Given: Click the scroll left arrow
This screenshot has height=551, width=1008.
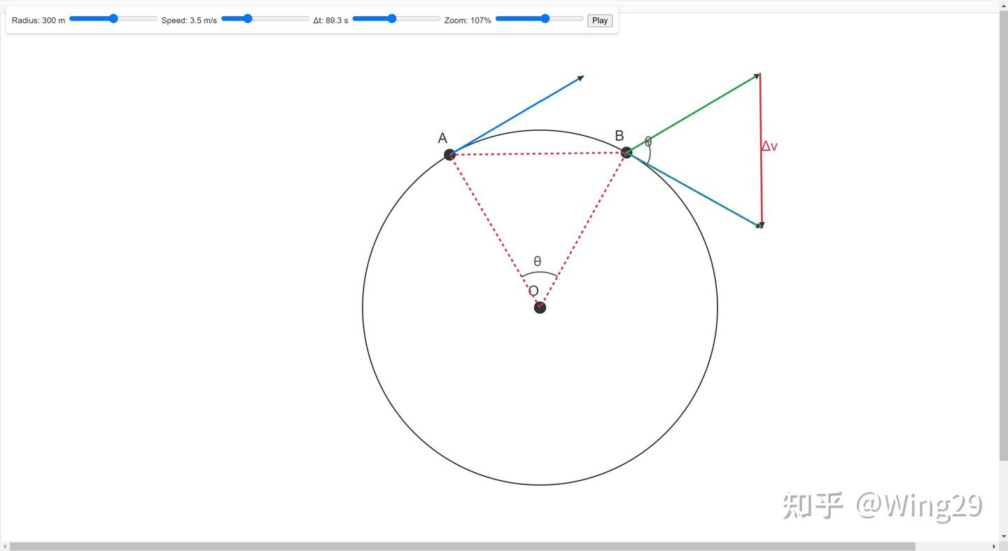Looking at the screenshot, I should pyautogui.click(x=4, y=546).
